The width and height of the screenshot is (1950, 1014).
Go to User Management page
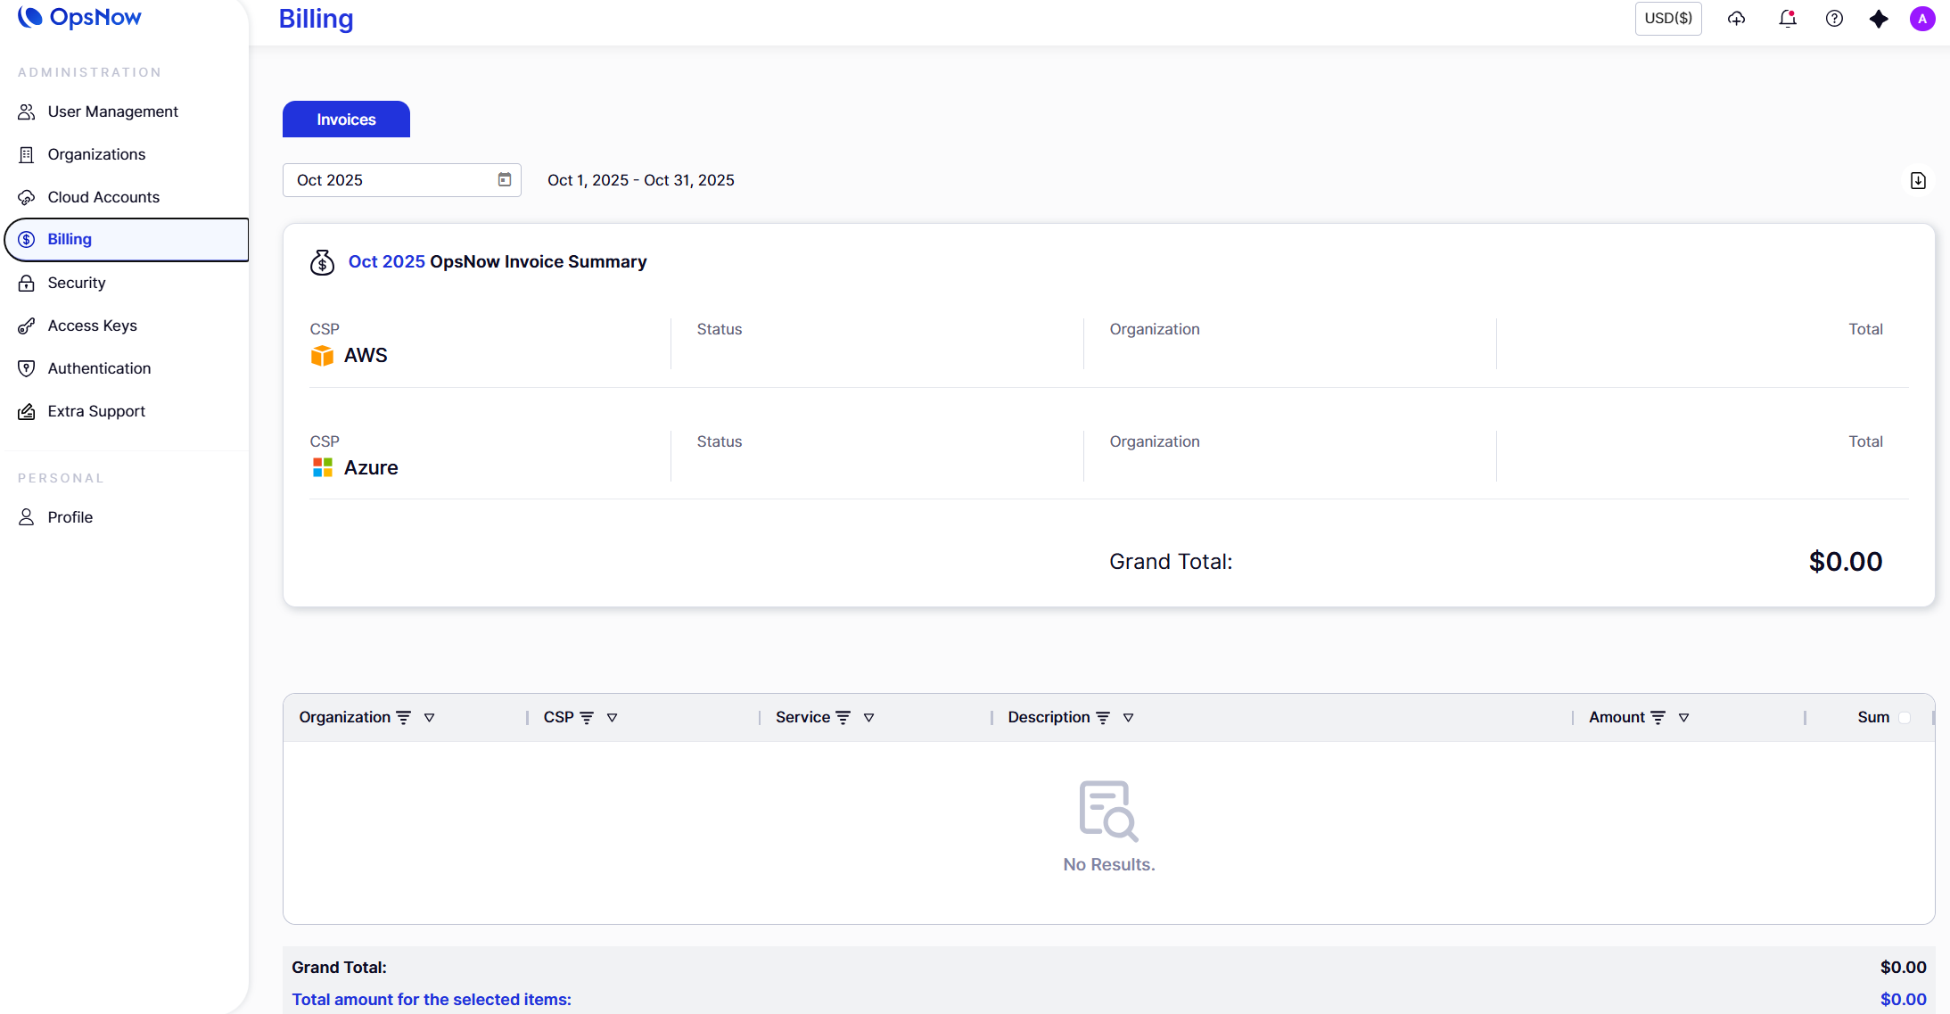(112, 111)
